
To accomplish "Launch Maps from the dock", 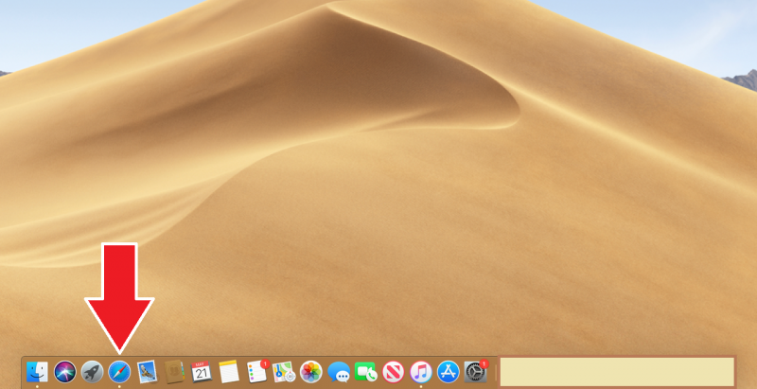I will point(284,371).
